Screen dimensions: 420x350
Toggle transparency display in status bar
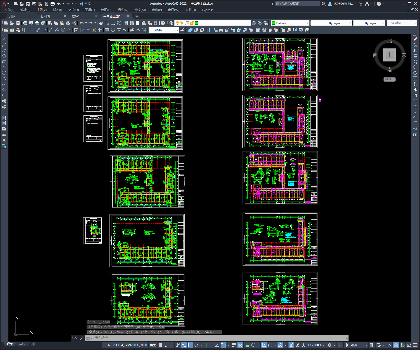click(240, 345)
